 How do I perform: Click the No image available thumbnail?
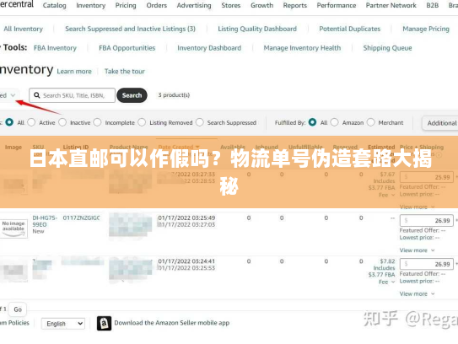pyautogui.click(x=13, y=228)
